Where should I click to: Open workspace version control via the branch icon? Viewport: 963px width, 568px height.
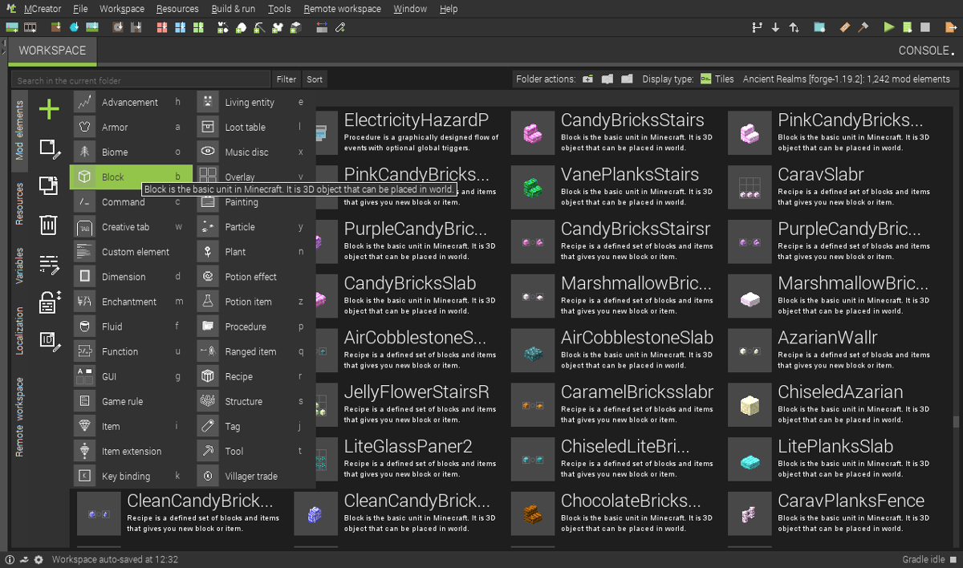click(756, 27)
